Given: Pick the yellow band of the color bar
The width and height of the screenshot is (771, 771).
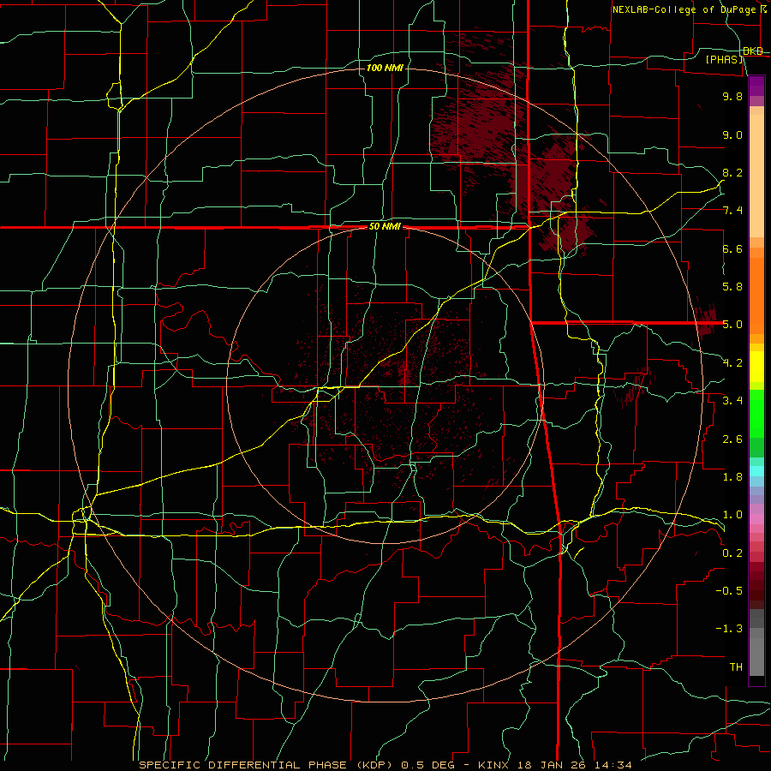Looking at the screenshot, I should [756, 367].
